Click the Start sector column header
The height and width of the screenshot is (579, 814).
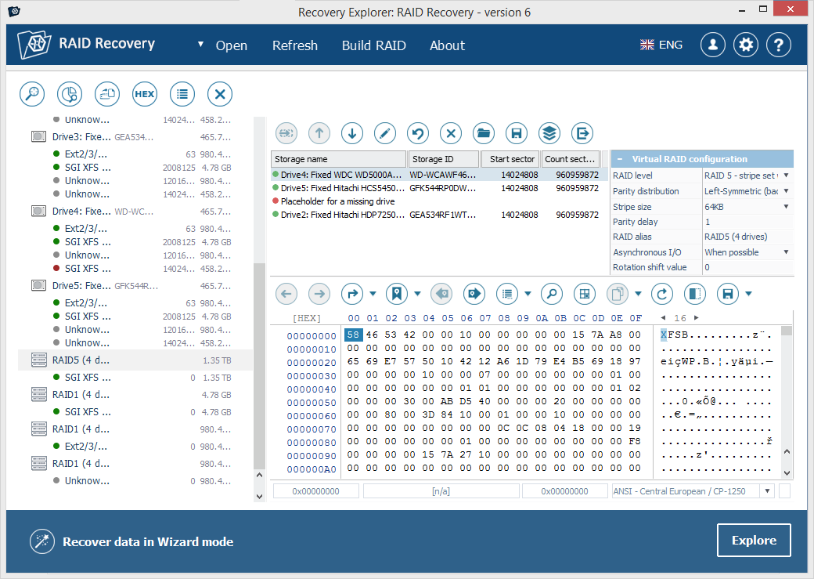(510, 159)
